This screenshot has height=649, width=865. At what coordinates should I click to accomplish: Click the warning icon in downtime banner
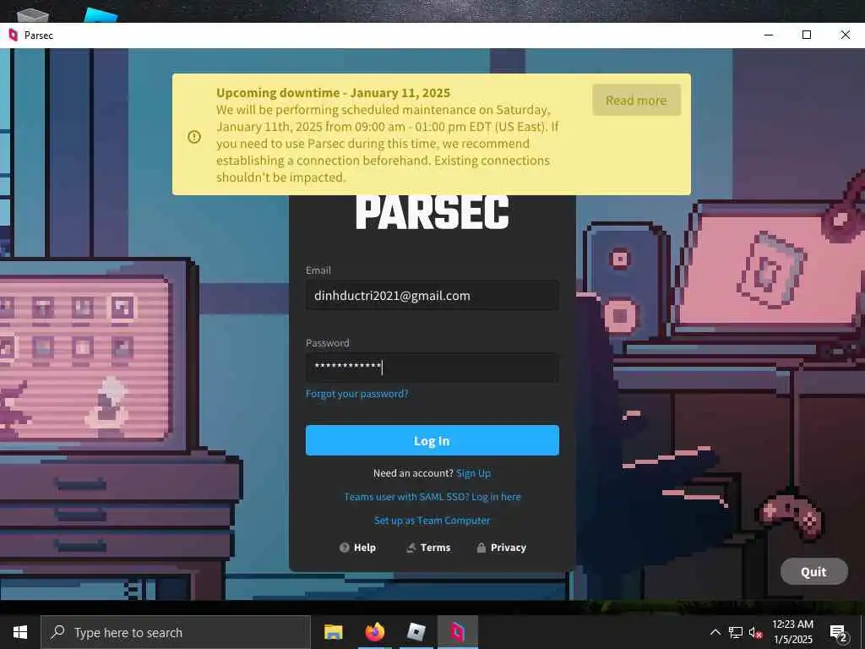click(194, 136)
